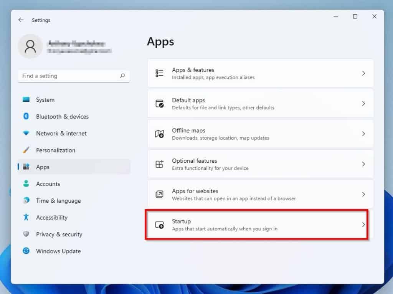The height and width of the screenshot is (294, 393).
Task: Open Apps & features title
Action: tap(193, 70)
